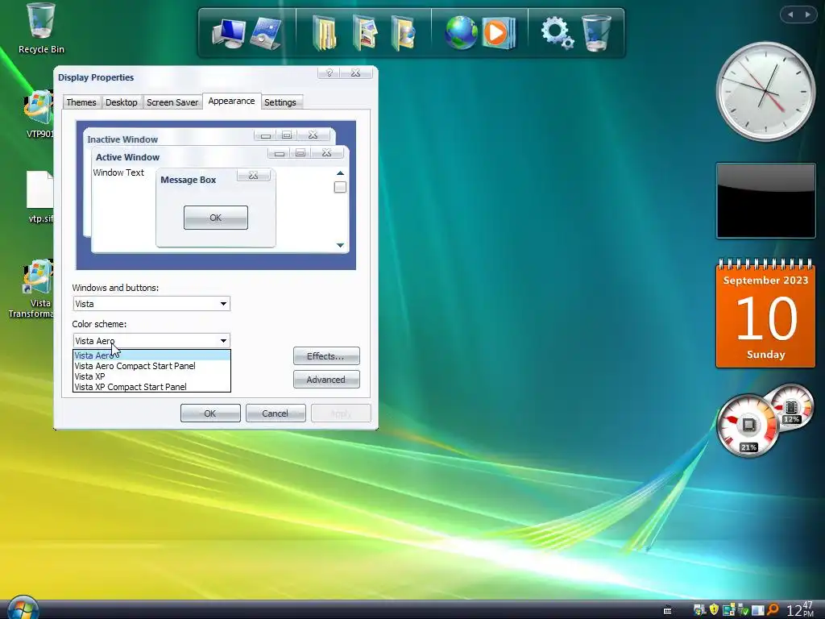825x619 pixels.
Task: Open the Control Panel icon in the top dock
Action: 266,33
